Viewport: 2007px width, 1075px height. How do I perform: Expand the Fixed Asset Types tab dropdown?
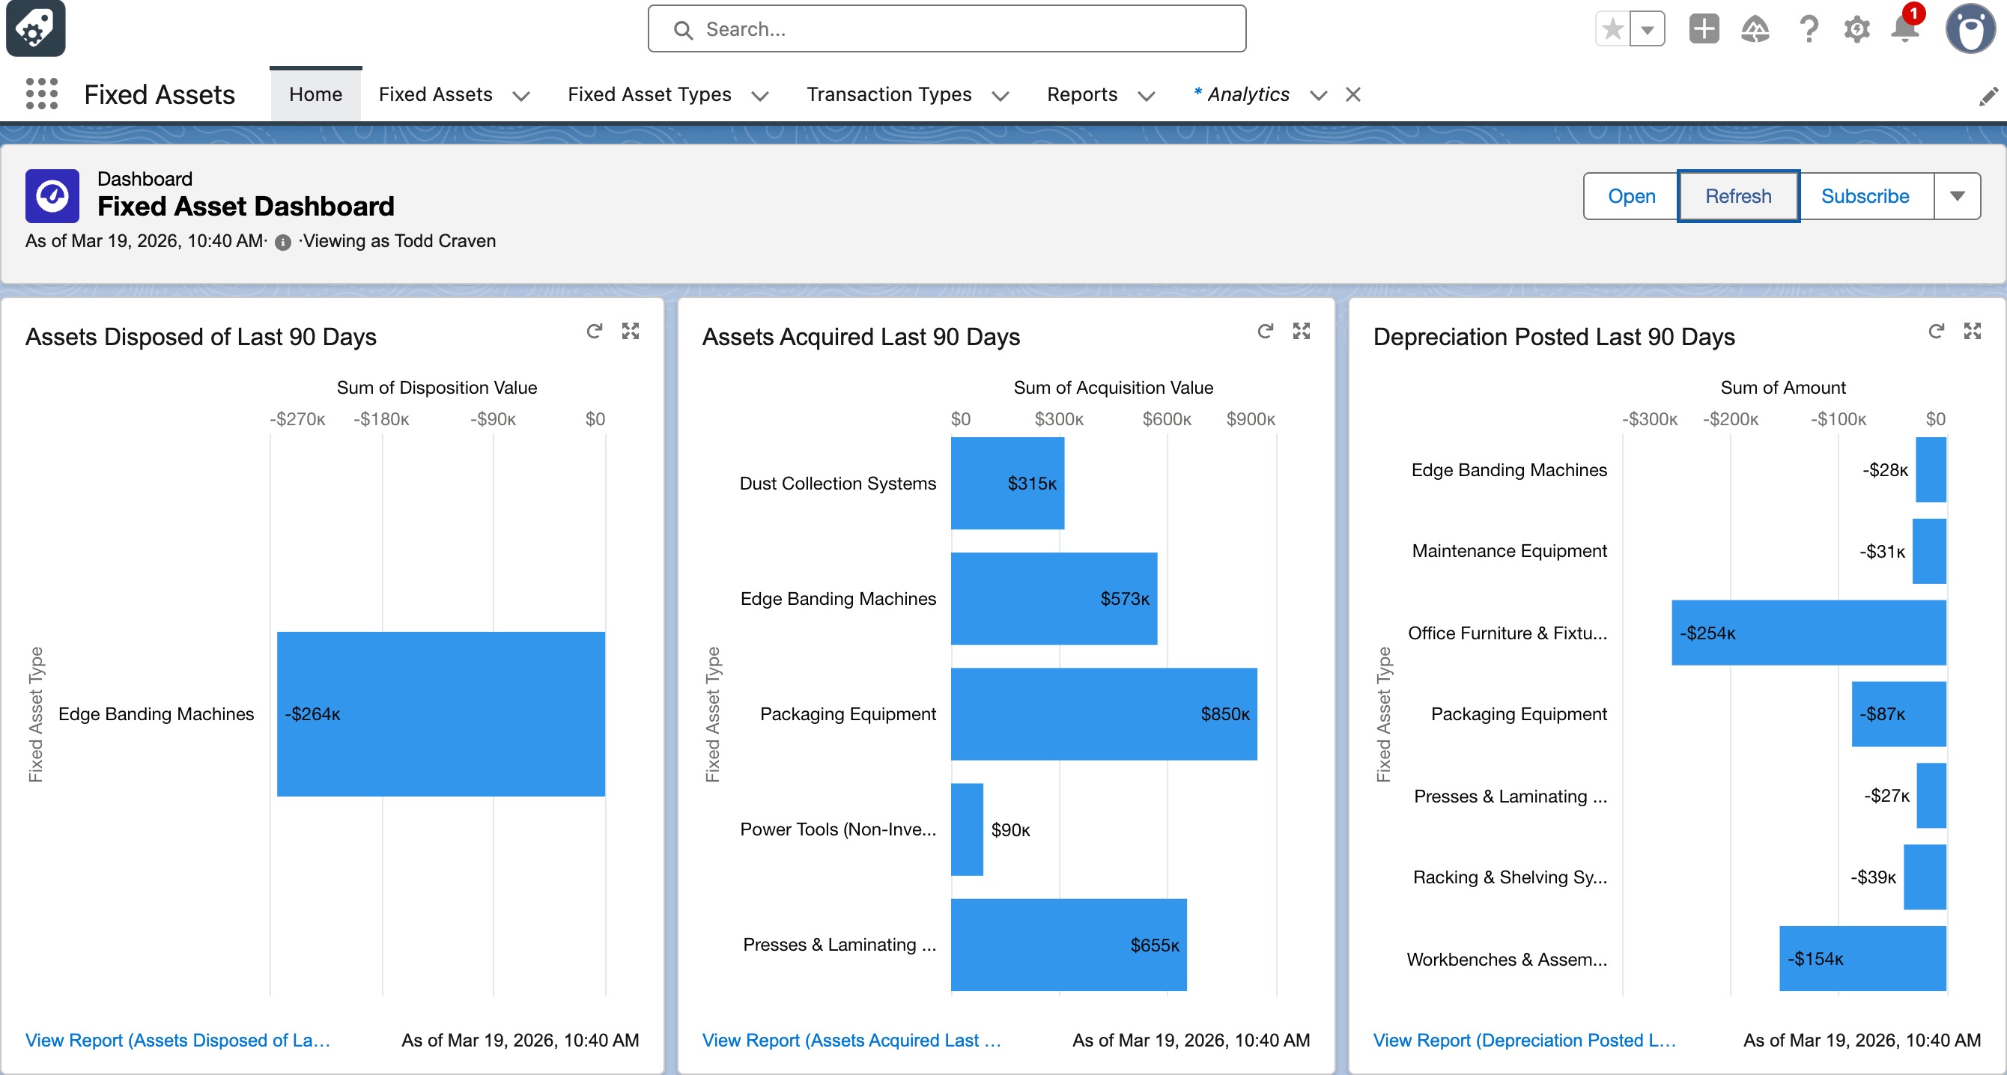pos(760,95)
